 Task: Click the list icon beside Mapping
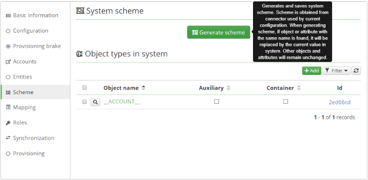[8, 107]
